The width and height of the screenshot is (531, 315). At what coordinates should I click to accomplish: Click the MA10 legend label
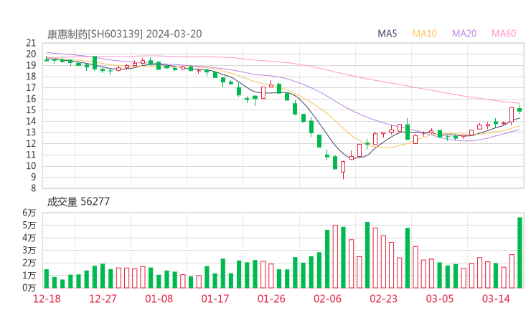[424, 34]
